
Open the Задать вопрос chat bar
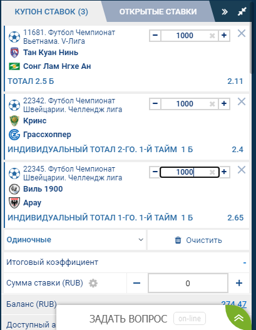128,319
